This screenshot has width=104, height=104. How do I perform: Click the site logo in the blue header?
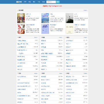(19, 2)
